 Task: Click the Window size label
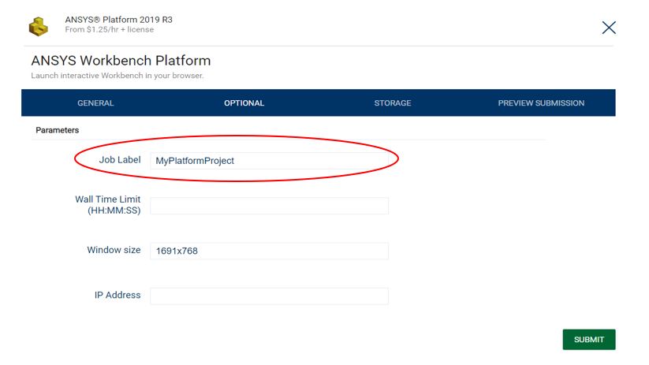114,250
